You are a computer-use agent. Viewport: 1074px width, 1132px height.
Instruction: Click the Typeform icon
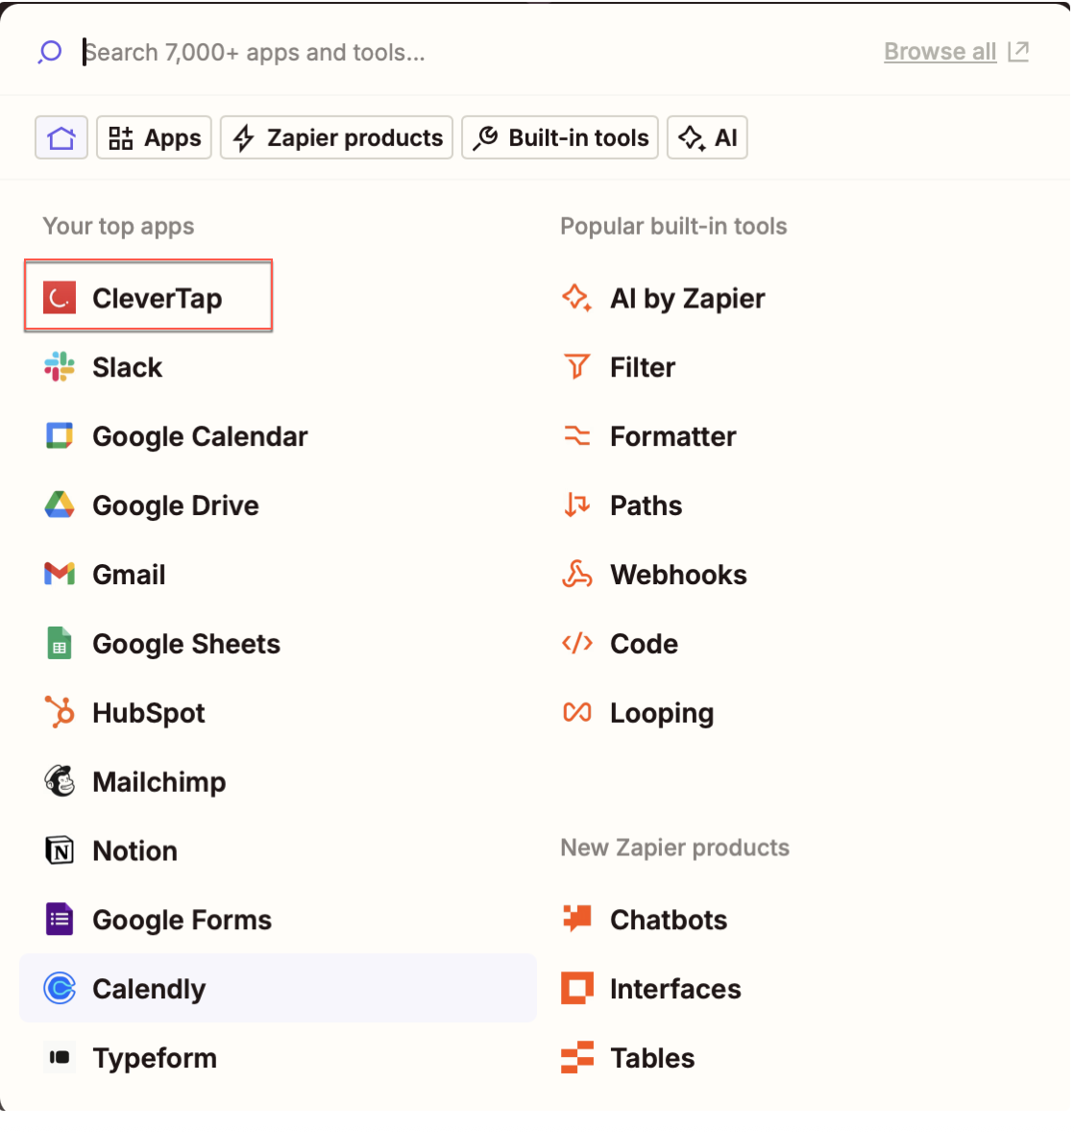(x=60, y=1058)
